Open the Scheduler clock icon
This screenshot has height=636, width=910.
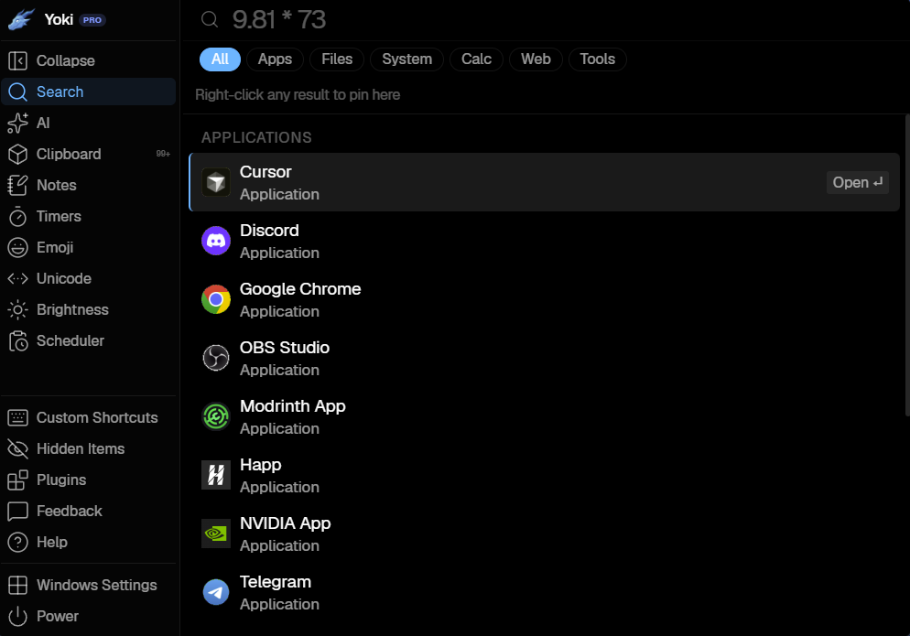pos(18,341)
